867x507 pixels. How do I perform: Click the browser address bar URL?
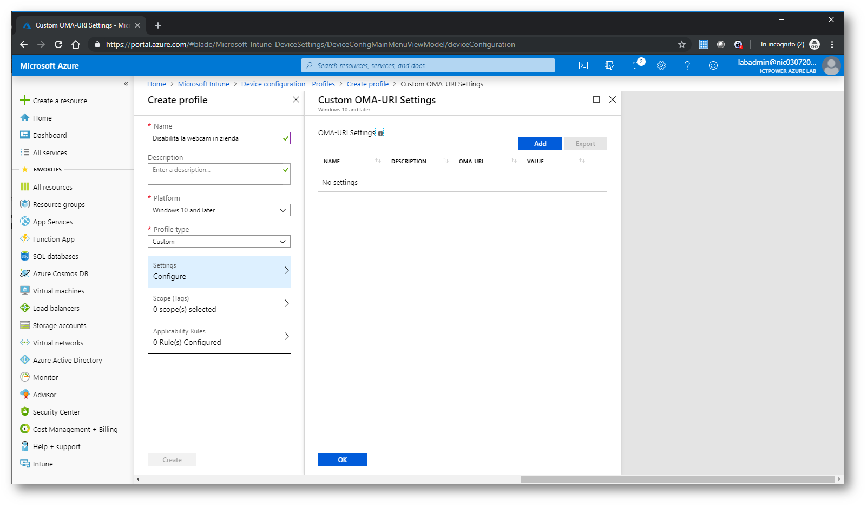[x=311, y=44]
